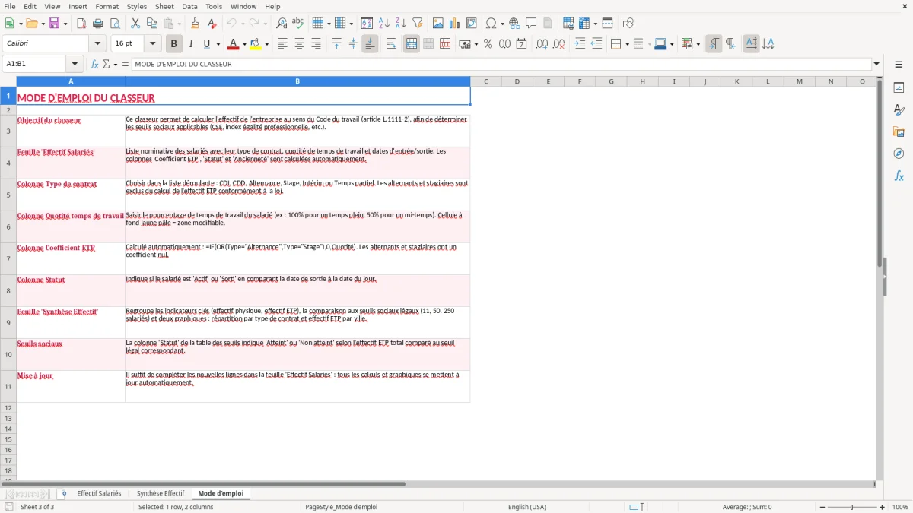Insert a hyperlink
913x513 pixels.
point(514,24)
